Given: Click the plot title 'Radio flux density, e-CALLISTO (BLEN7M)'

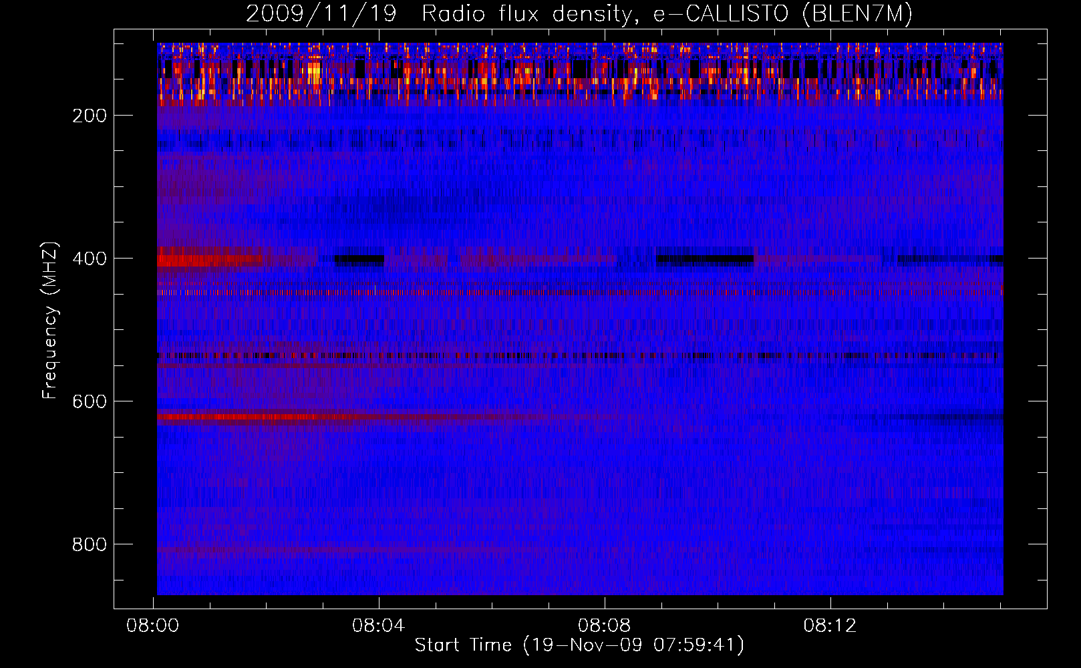Looking at the screenshot, I should pos(667,14).
